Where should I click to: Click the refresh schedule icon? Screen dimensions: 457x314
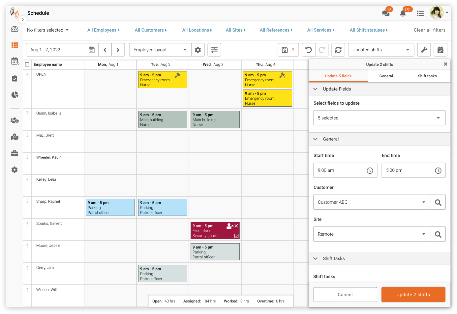pos(338,50)
